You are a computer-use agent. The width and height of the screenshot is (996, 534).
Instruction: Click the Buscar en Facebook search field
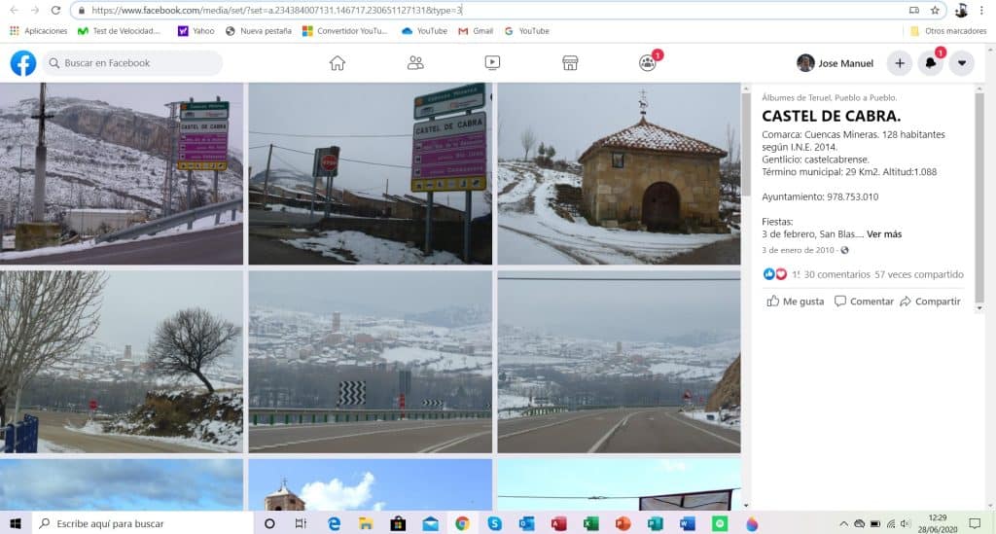coord(132,63)
